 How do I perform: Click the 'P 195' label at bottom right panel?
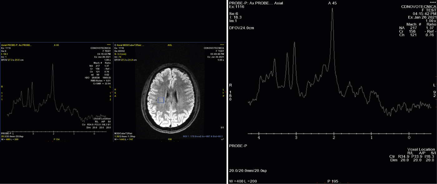tap(332, 181)
